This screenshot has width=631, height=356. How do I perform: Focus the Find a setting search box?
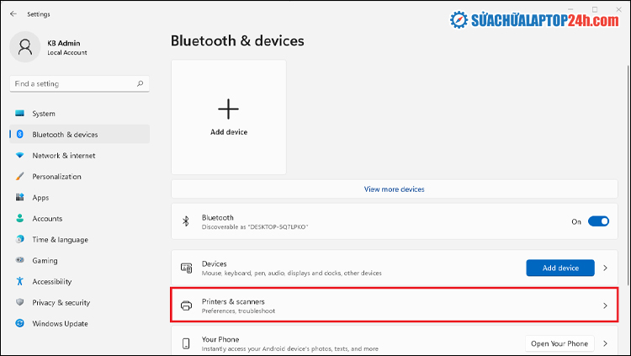pyautogui.click(x=79, y=84)
